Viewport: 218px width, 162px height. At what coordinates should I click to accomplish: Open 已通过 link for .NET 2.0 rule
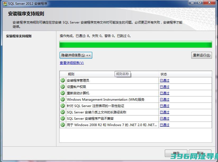pyautogui.click(x=165, y=125)
